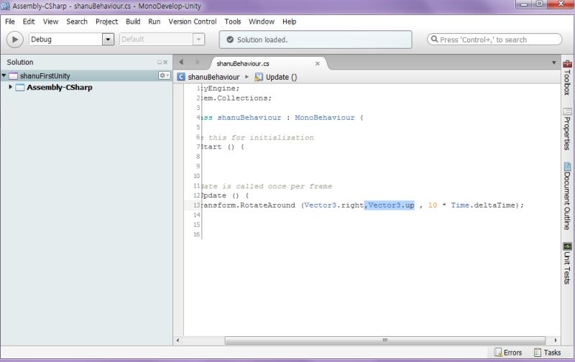
Task: Open the Edit menu
Action: coord(29,22)
